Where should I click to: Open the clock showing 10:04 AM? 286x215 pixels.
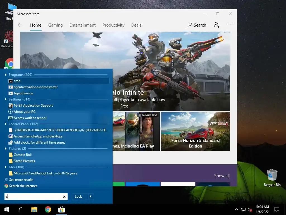(262, 209)
